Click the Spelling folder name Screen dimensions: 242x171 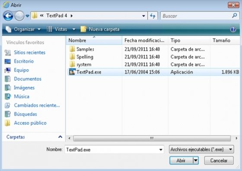(85, 57)
